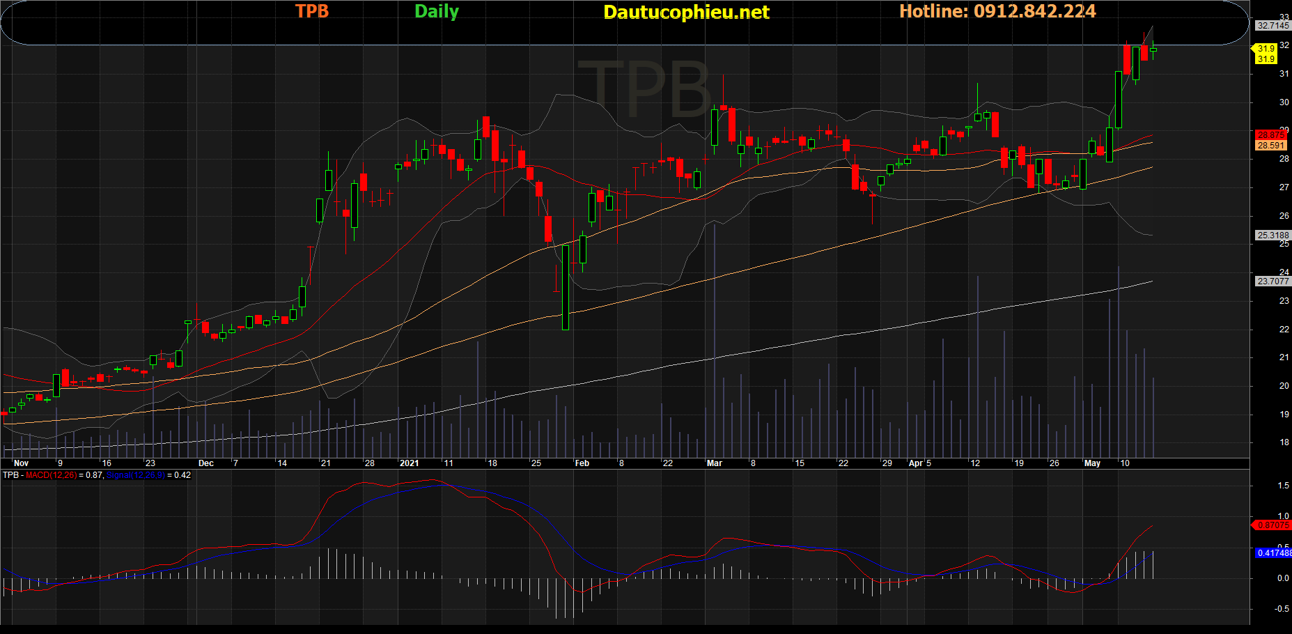This screenshot has height=634, width=1292.
Task: Click the Nov marker on date axis
Action: point(21,463)
